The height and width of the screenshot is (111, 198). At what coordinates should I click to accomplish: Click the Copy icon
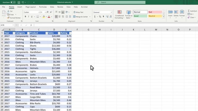coord(8,14)
